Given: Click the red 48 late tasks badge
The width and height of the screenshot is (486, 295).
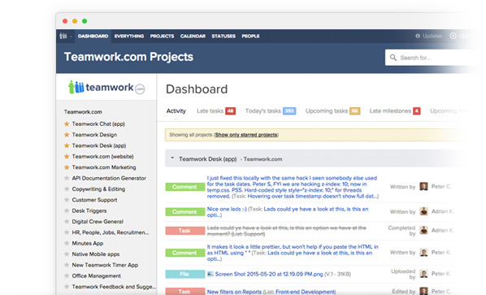Looking at the screenshot, I should (230, 111).
